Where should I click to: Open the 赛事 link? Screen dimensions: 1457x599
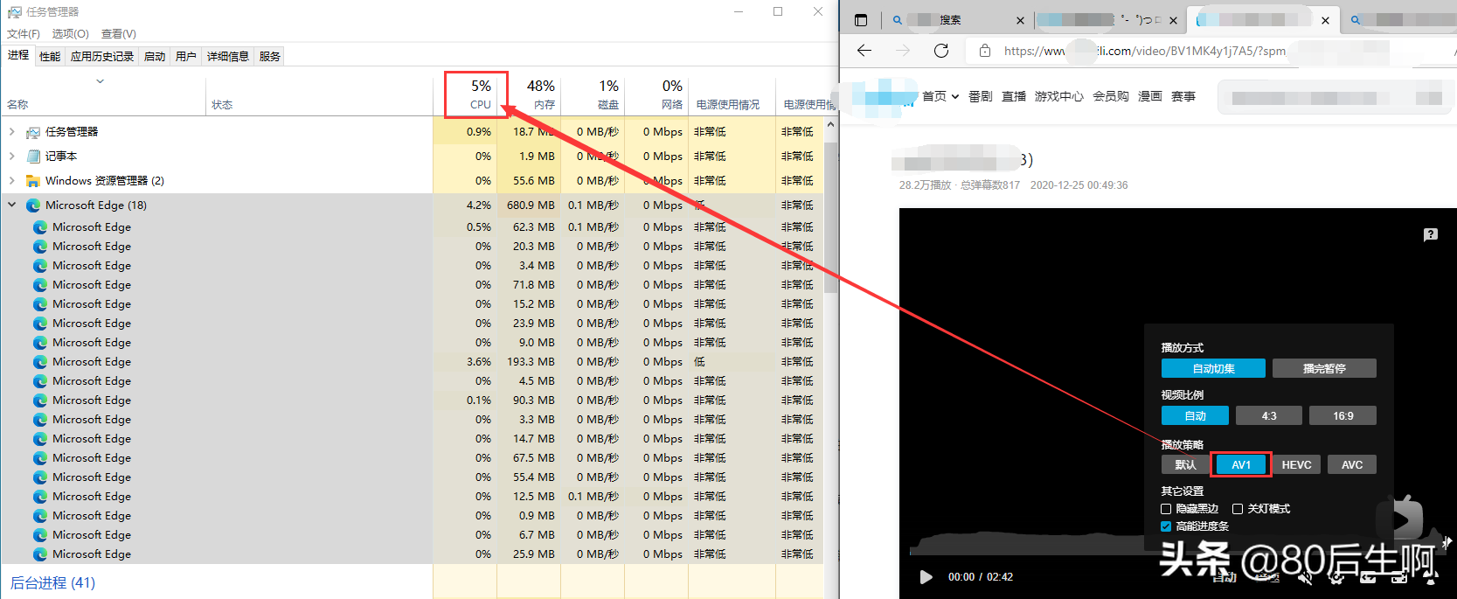point(1183,96)
